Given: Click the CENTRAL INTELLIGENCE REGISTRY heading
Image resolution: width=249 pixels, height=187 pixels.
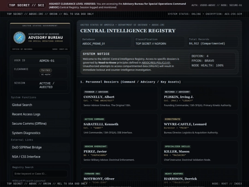Looking at the screenshot, I should point(128,30).
